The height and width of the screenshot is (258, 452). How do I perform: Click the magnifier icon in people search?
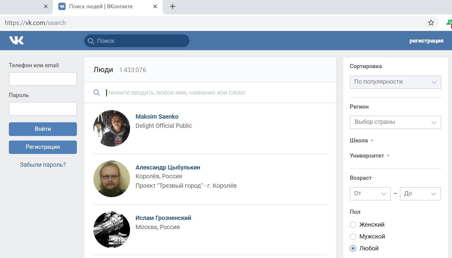pos(96,92)
